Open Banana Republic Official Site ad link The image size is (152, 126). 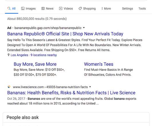coord(65,34)
